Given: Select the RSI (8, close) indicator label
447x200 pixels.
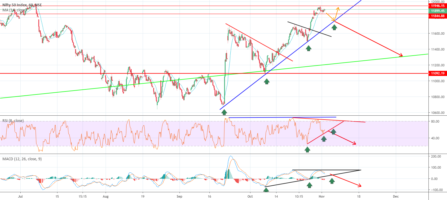Looking at the screenshot, I should click(x=13, y=121).
